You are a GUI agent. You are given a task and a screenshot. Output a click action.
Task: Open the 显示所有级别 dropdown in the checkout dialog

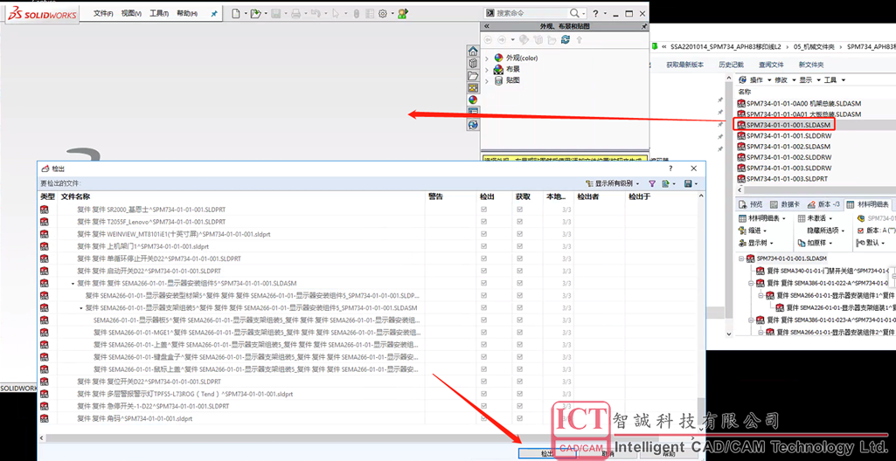pyautogui.click(x=613, y=183)
